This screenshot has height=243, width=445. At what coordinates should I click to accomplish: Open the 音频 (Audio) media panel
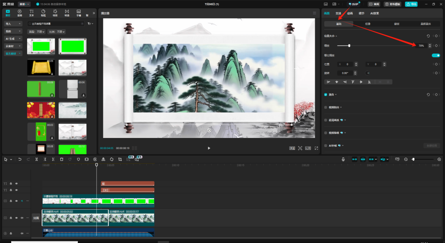tap(20, 12)
